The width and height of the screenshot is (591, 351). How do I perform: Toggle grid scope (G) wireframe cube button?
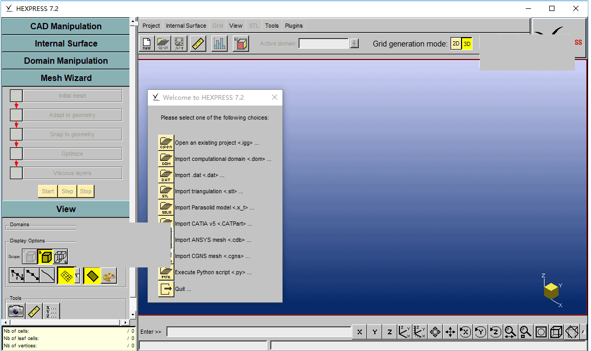pos(61,257)
